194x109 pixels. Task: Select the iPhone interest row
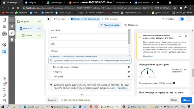tap(89, 51)
